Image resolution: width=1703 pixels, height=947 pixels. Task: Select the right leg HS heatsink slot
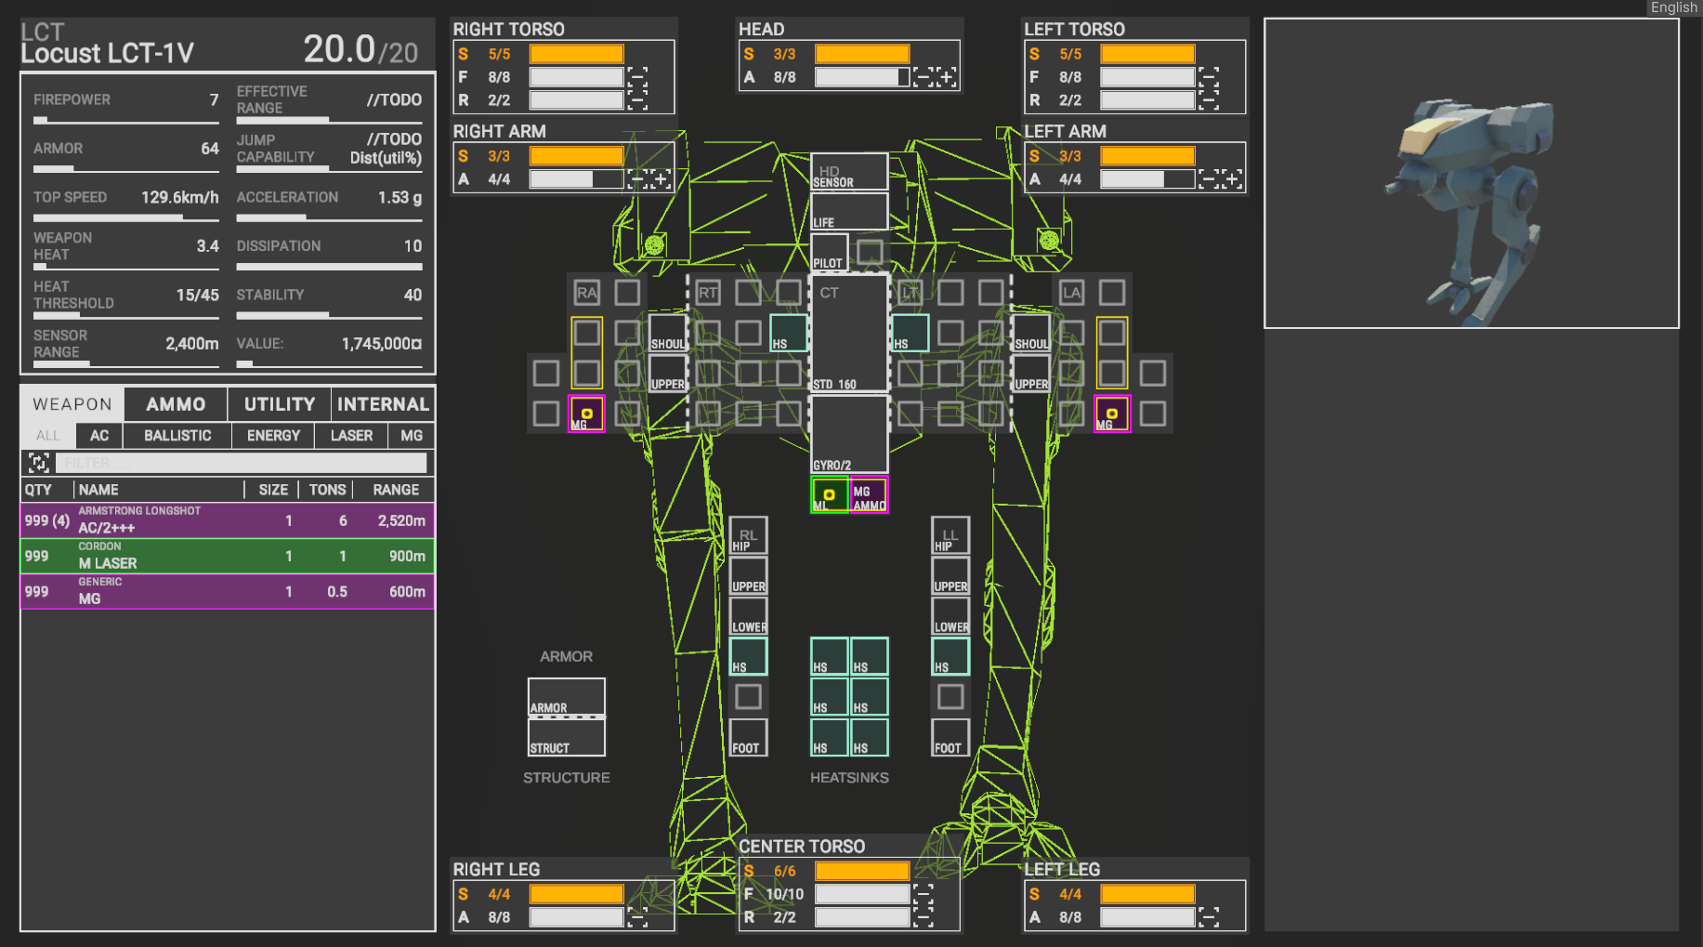tap(748, 656)
